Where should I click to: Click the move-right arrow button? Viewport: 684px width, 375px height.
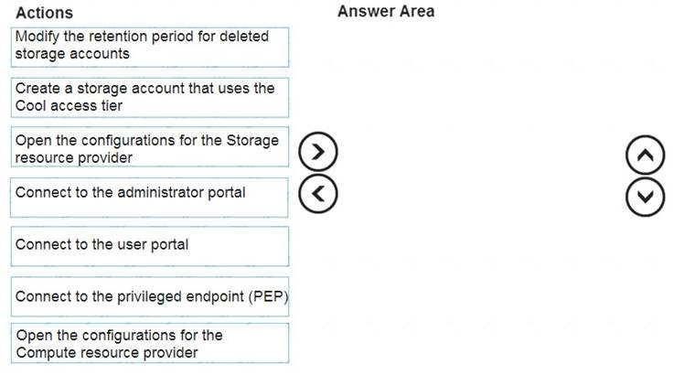pos(318,152)
